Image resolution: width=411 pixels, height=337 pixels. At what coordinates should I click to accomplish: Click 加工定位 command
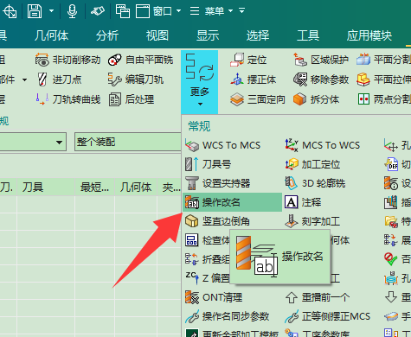[x=312, y=164]
